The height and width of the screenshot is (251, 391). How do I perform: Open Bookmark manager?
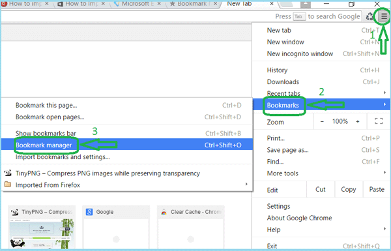coord(126,145)
